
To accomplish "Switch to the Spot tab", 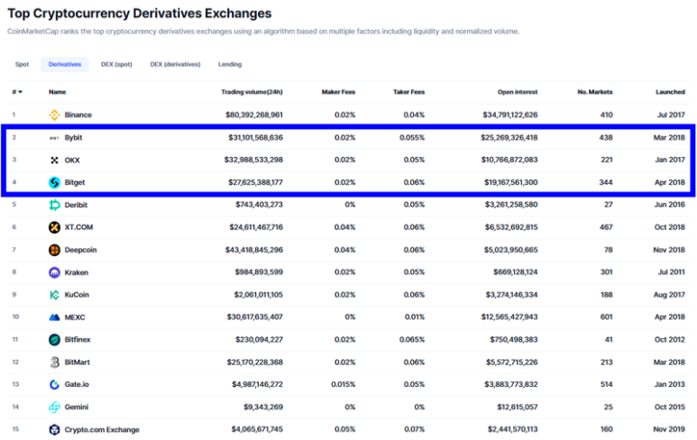I will [22, 64].
